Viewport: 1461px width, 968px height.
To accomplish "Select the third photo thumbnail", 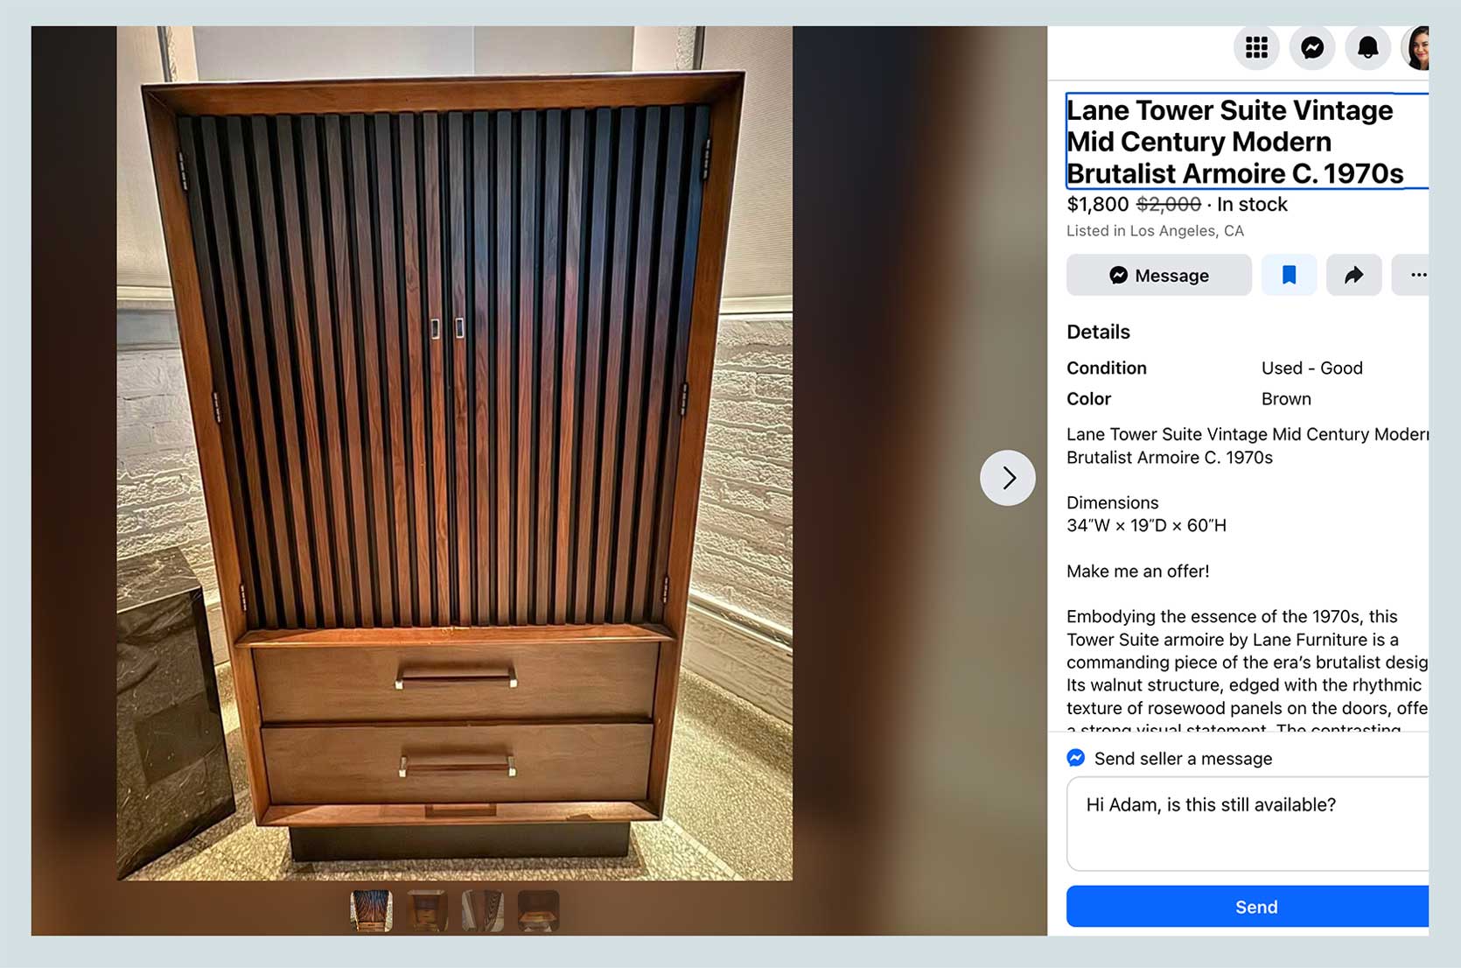I will pos(483,910).
